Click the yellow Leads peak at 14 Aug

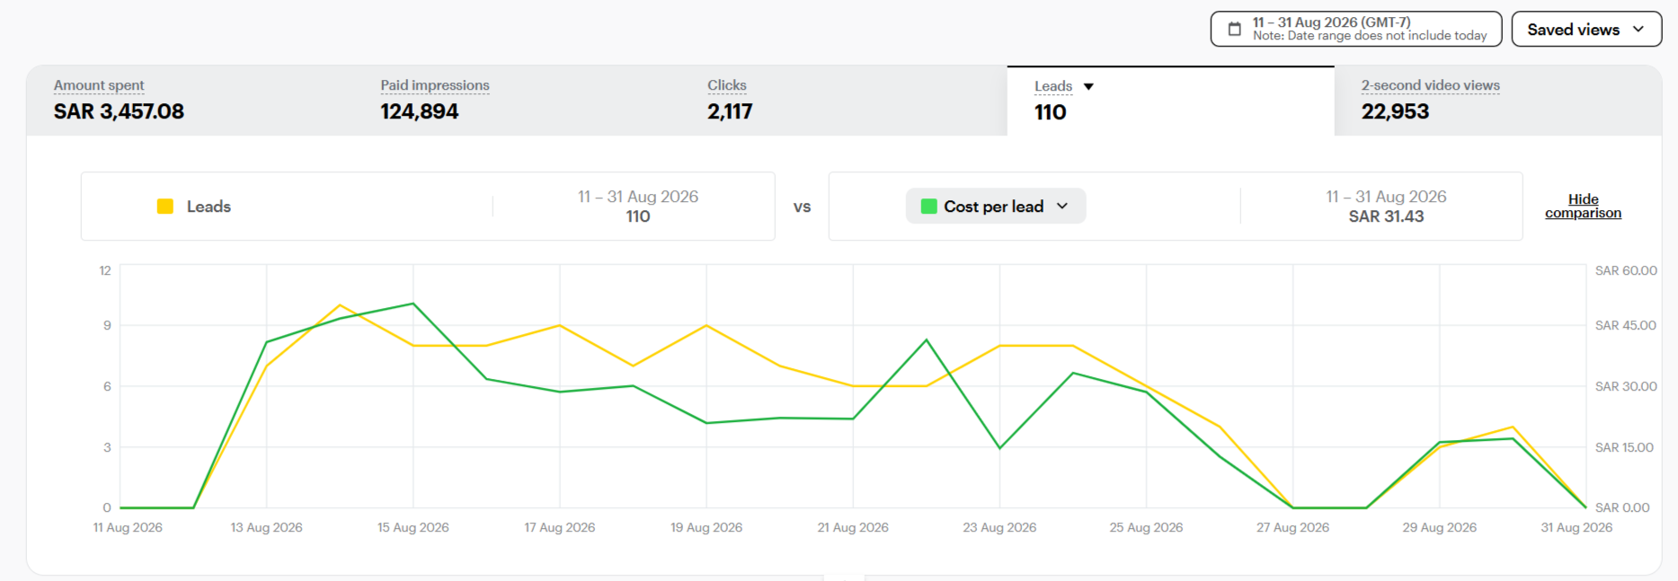(340, 305)
